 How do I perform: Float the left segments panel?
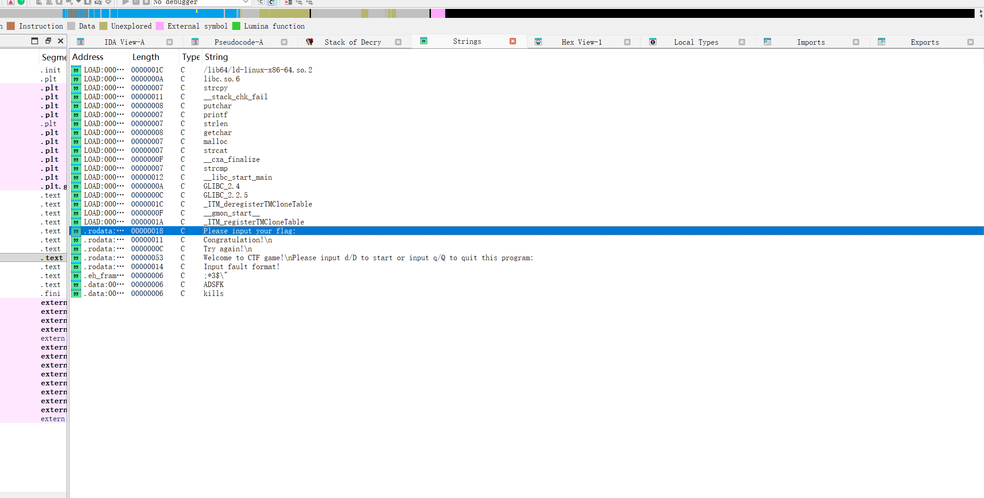point(48,41)
